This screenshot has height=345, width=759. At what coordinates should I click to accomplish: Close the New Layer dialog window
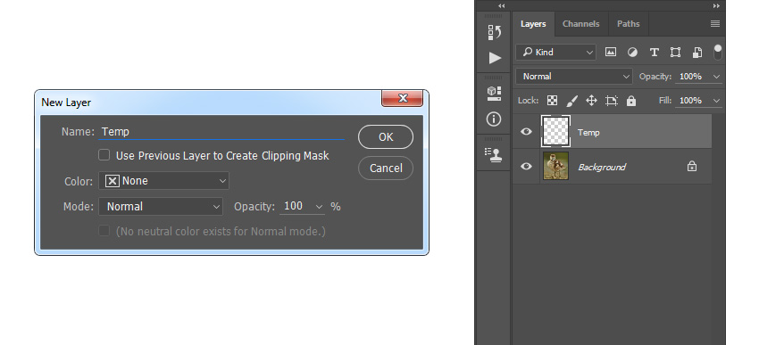402,98
